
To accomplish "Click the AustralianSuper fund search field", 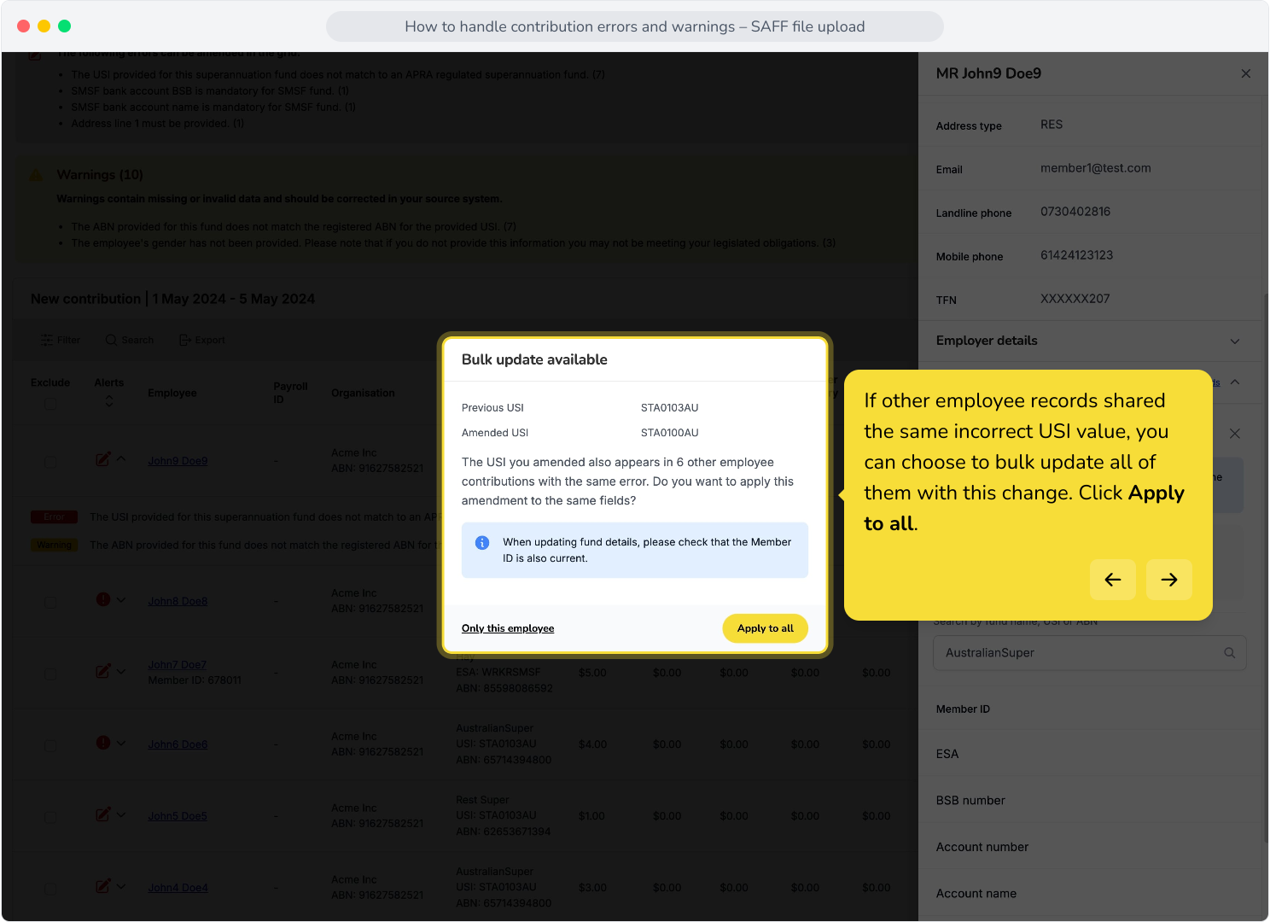I will [x=1089, y=653].
